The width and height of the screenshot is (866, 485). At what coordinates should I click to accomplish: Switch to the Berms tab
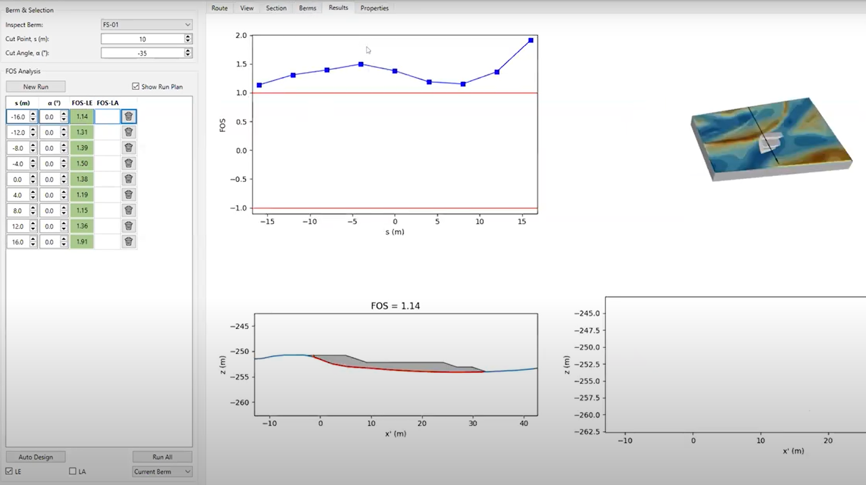(308, 8)
